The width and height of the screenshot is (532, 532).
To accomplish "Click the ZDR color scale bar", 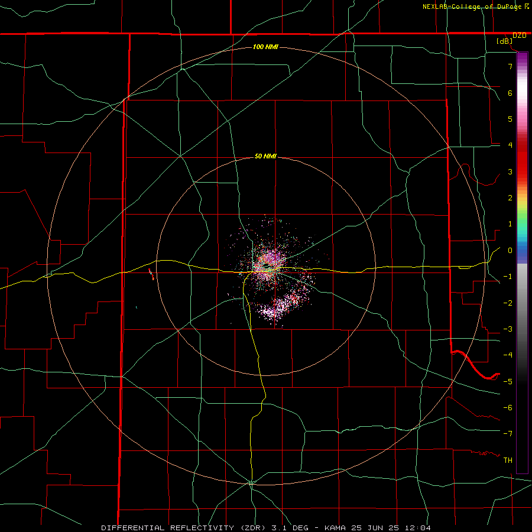I will (522, 262).
